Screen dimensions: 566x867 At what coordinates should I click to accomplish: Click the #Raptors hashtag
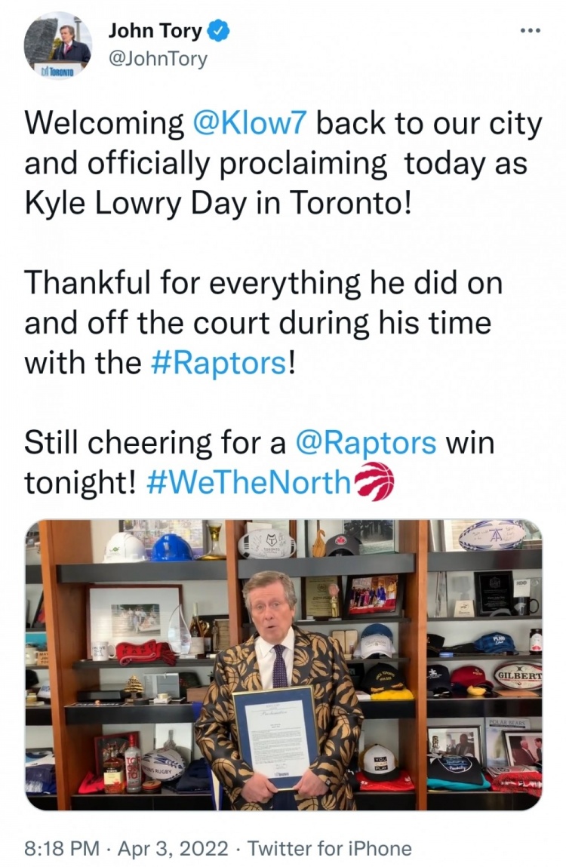[x=219, y=363]
